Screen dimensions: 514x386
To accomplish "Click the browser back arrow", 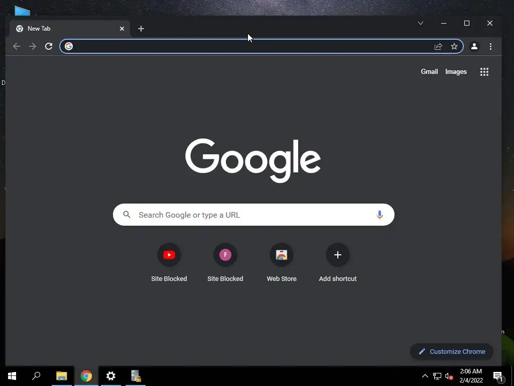I will [x=17, y=46].
